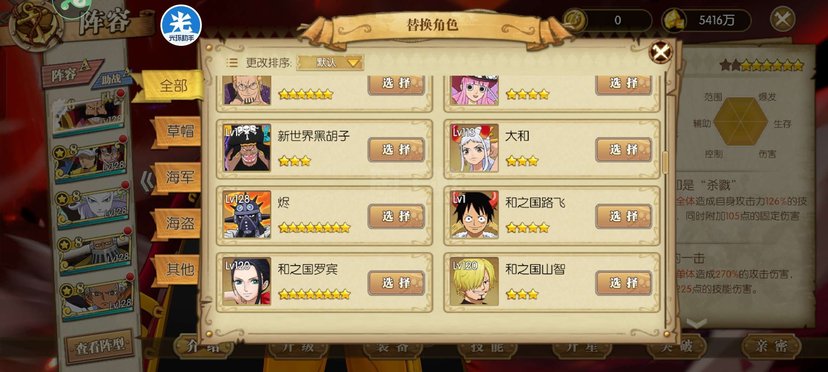Click the gold ingot currency icon
This screenshot has height=372, width=828.
tap(673, 20)
